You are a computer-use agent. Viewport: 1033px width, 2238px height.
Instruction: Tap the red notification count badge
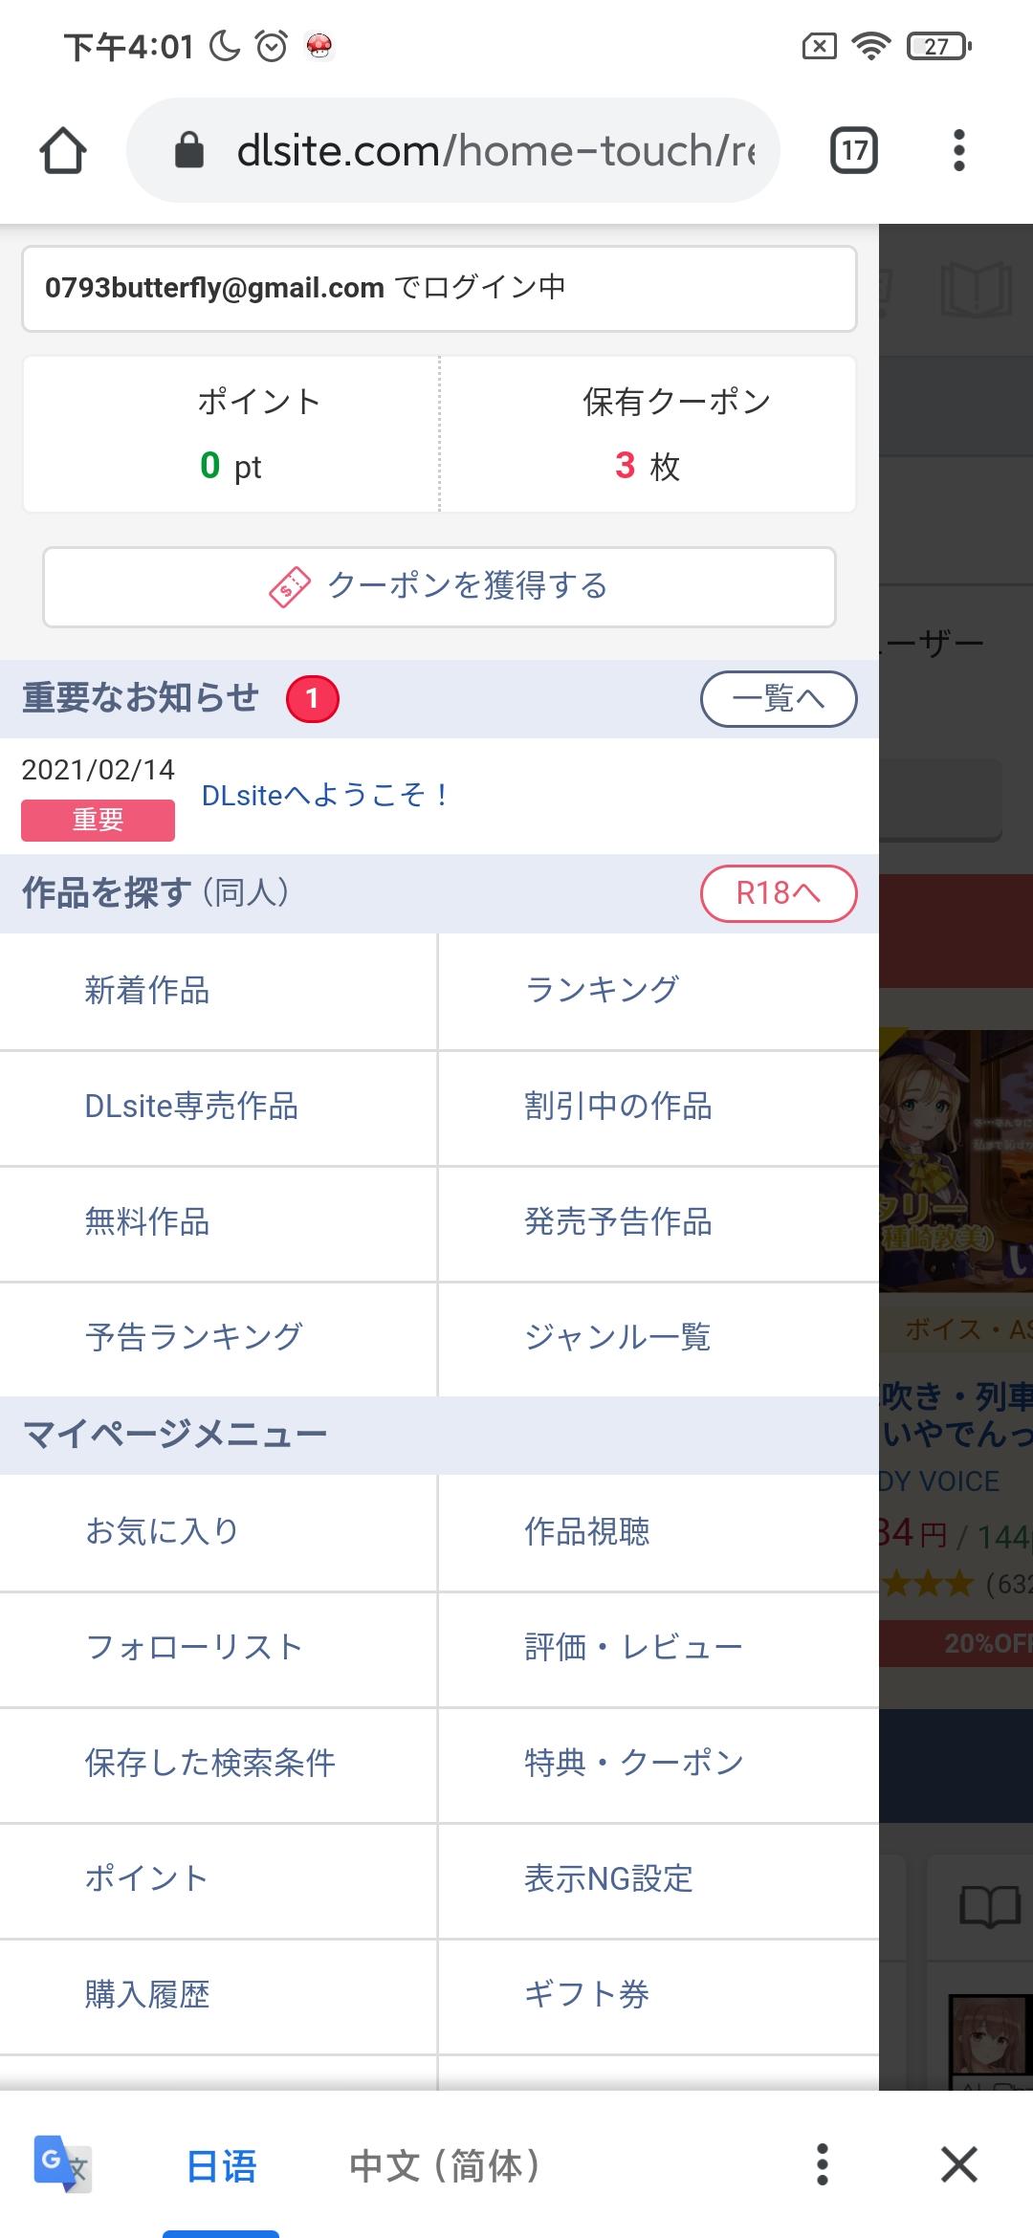tap(312, 699)
